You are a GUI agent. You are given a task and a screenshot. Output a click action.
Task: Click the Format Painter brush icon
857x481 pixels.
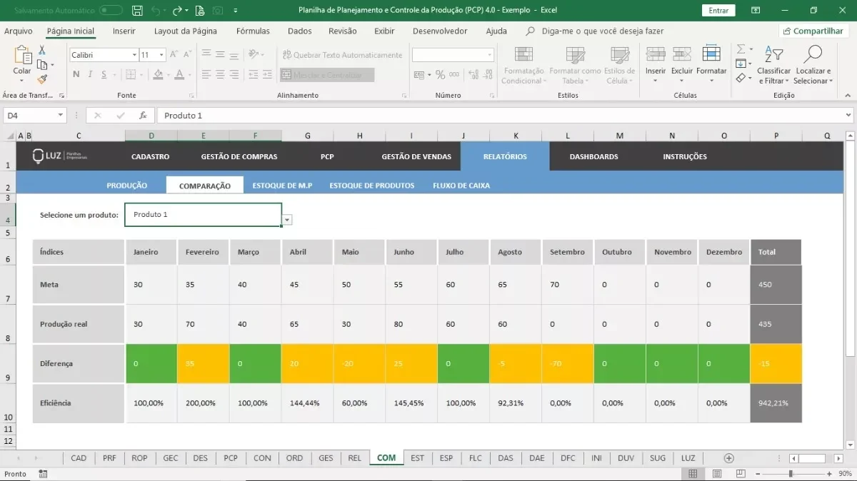coord(42,80)
